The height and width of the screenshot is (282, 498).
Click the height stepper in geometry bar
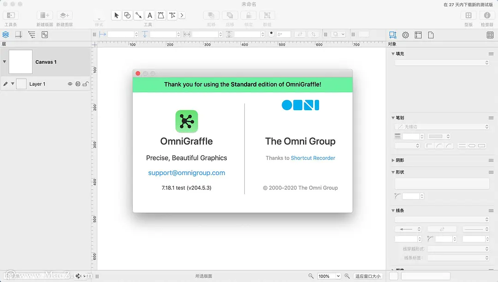click(x=263, y=34)
